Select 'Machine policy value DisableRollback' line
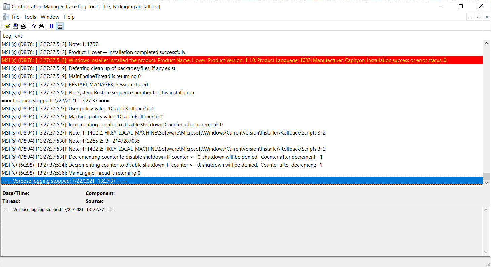 click(242, 117)
